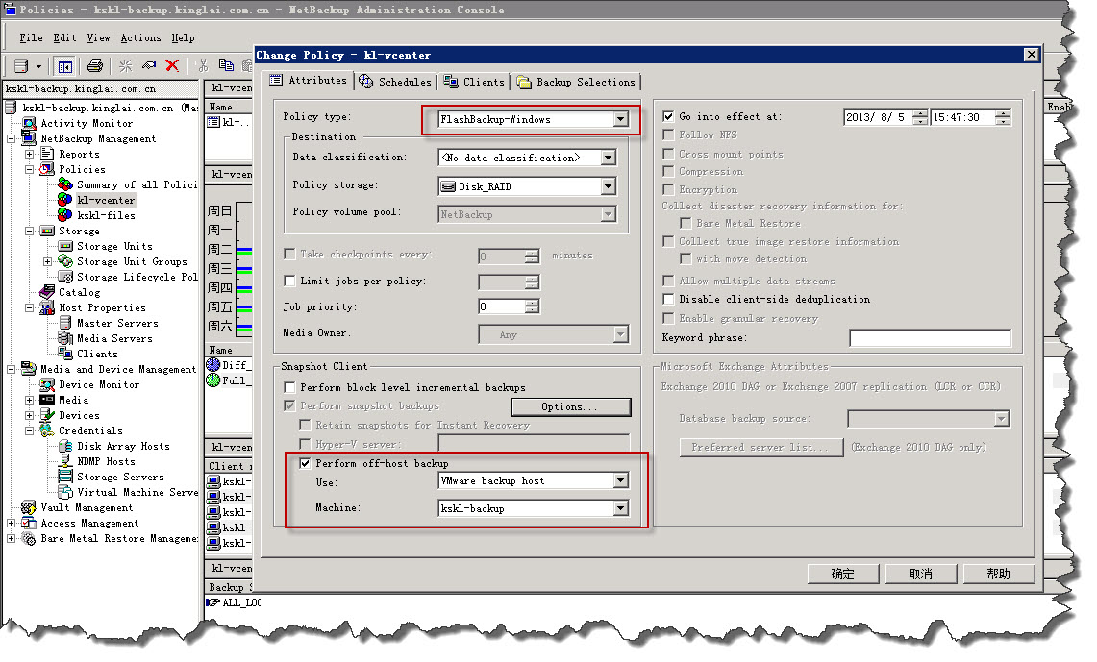Viewport: 1097px width, 662px height.
Task: Switch to the Backup Selections tab
Action: (576, 82)
